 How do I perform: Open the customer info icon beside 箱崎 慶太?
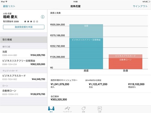click(43, 17)
